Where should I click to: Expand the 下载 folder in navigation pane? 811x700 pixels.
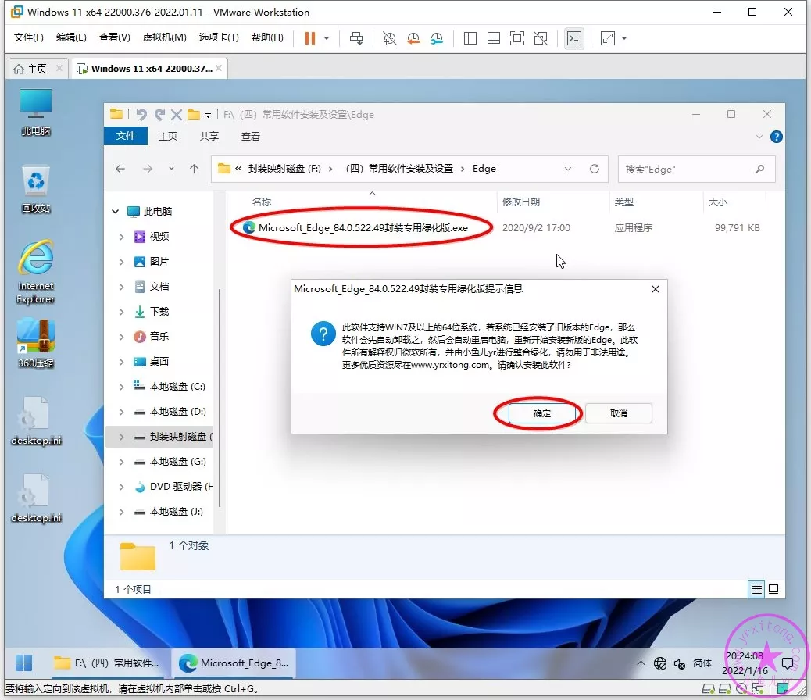tap(121, 312)
